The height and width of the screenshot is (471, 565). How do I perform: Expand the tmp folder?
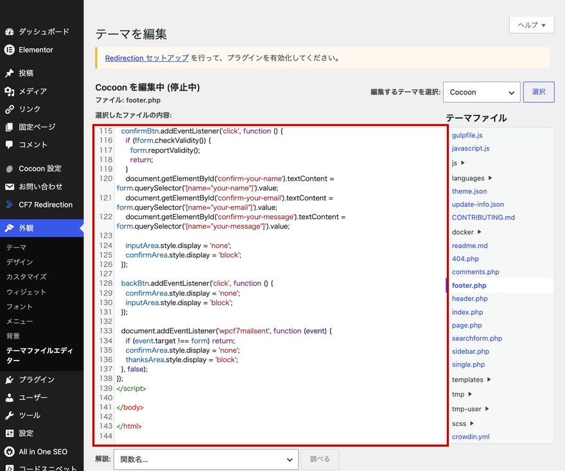point(462,394)
